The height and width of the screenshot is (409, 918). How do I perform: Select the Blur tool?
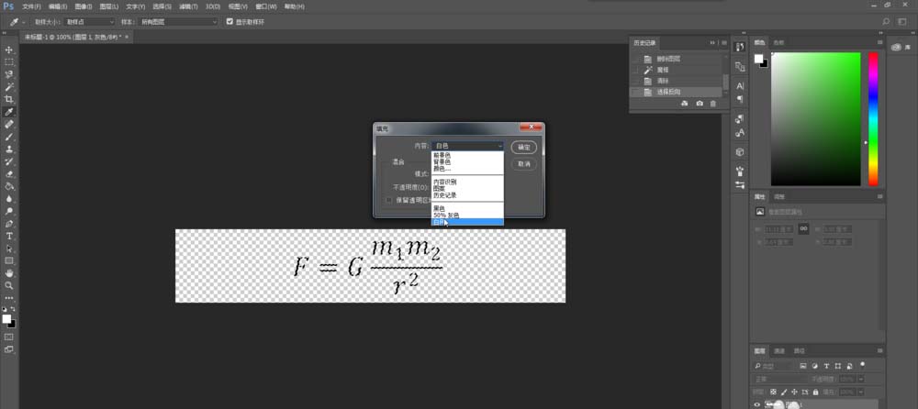(x=9, y=199)
